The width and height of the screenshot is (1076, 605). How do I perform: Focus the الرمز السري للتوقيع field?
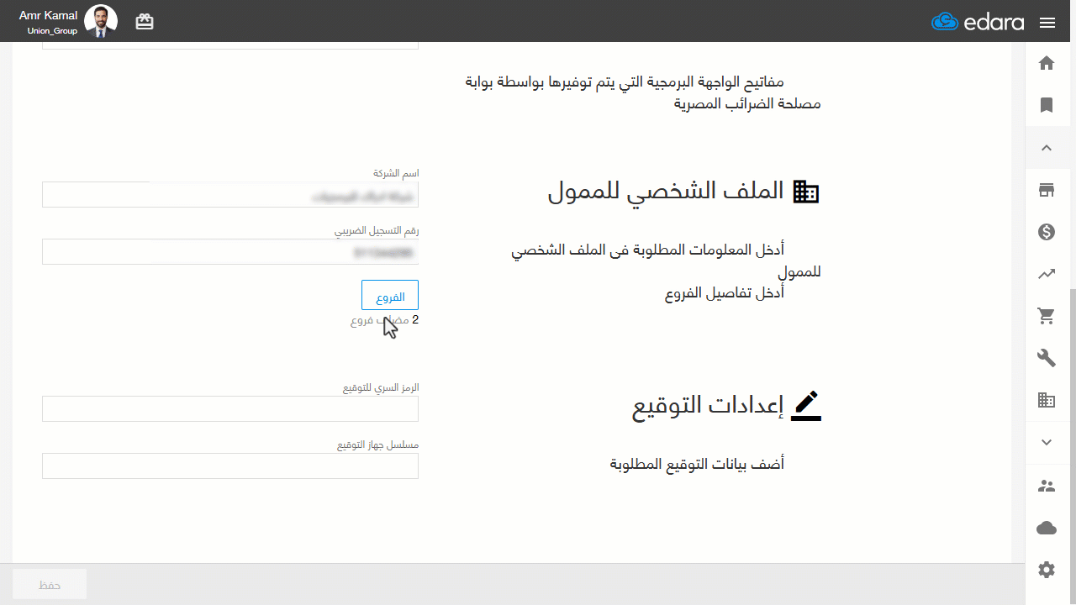click(230, 409)
